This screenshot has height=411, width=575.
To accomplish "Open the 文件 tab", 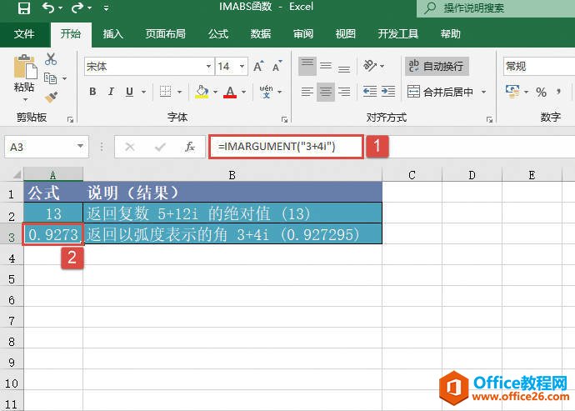I will point(24,34).
